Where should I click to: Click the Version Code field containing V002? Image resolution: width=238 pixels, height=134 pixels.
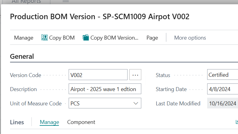tap(98, 75)
